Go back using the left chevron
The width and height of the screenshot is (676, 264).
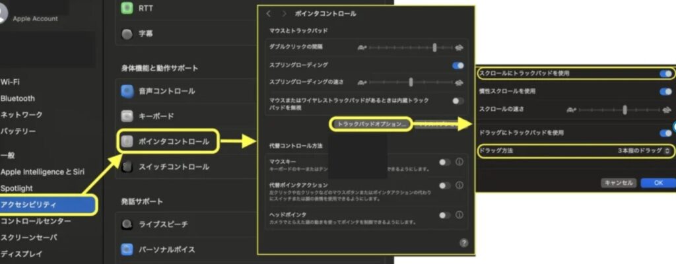tap(269, 13)
